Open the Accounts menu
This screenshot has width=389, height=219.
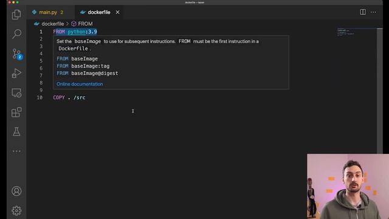pos(16,191)
